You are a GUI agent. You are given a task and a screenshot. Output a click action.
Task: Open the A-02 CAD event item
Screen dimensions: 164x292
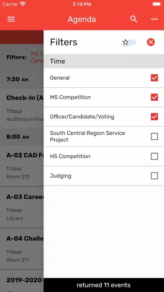point(22,166)
